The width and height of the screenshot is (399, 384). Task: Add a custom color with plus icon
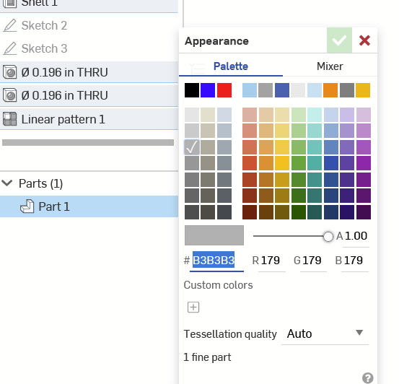pos(193,307)
